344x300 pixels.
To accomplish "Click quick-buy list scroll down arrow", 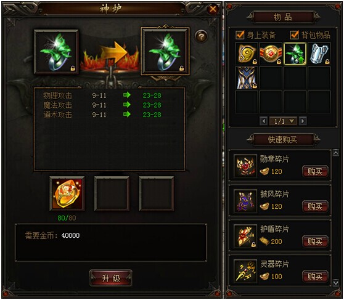I will pyautogui.click(x=335, y=283).
